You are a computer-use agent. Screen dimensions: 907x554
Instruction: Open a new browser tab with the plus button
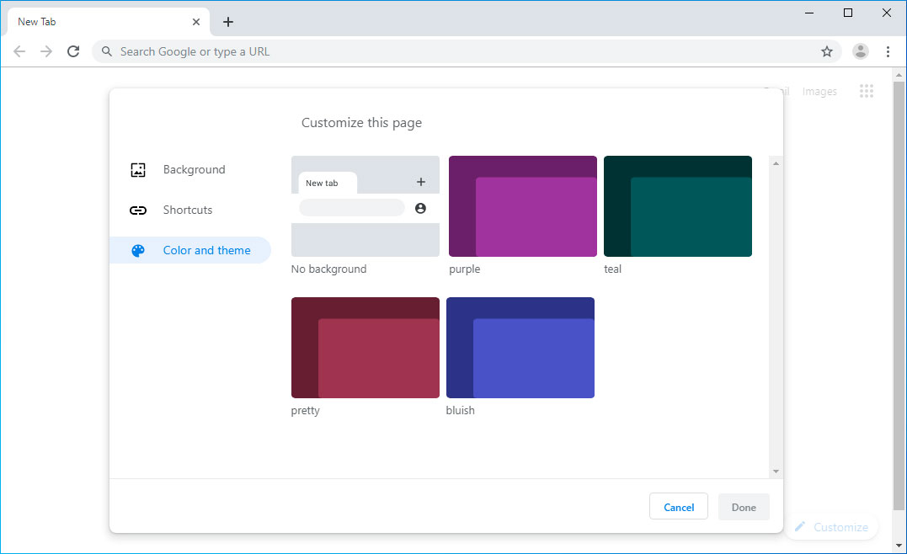[x=227, y=21]
